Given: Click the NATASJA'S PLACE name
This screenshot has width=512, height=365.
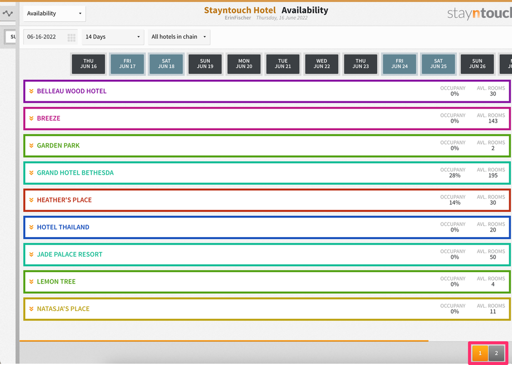Looking at the screenshot, I should point(63,309).
